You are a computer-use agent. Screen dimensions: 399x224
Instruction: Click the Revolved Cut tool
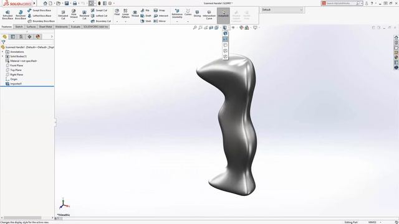[84, 15]
